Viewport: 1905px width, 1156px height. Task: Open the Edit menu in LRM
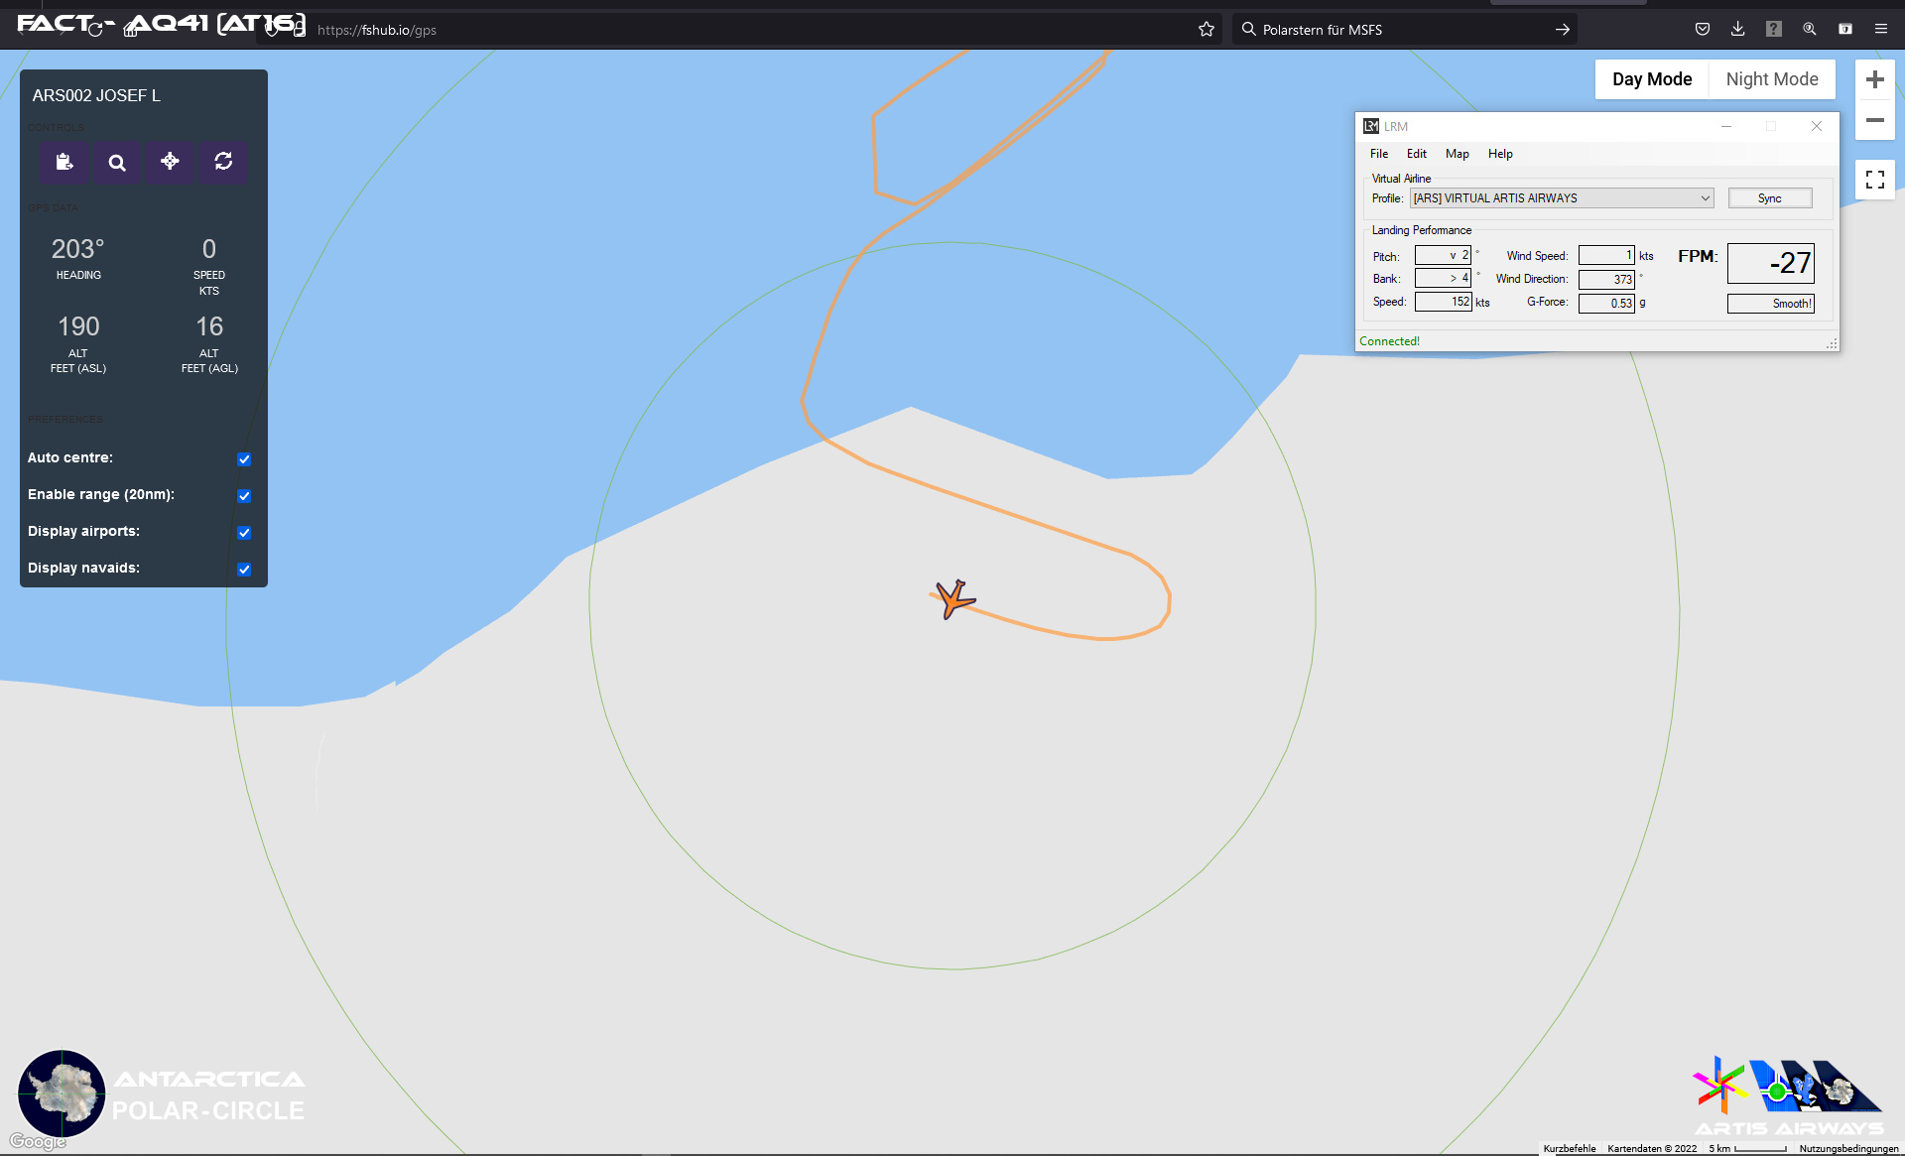1417,154
